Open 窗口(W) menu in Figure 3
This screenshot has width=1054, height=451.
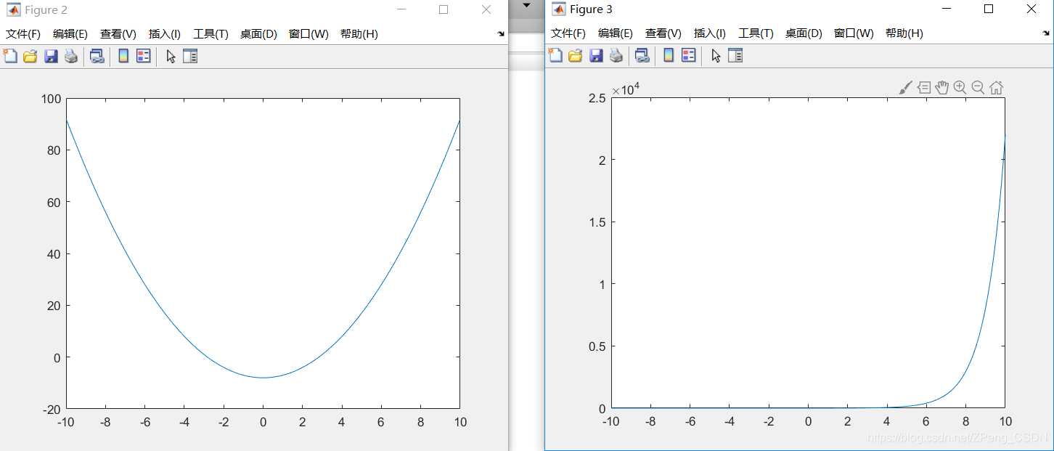pyautogui.click(x=854, y=33)
